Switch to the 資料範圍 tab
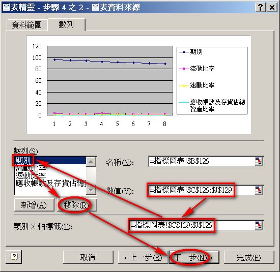 point(27,25)
